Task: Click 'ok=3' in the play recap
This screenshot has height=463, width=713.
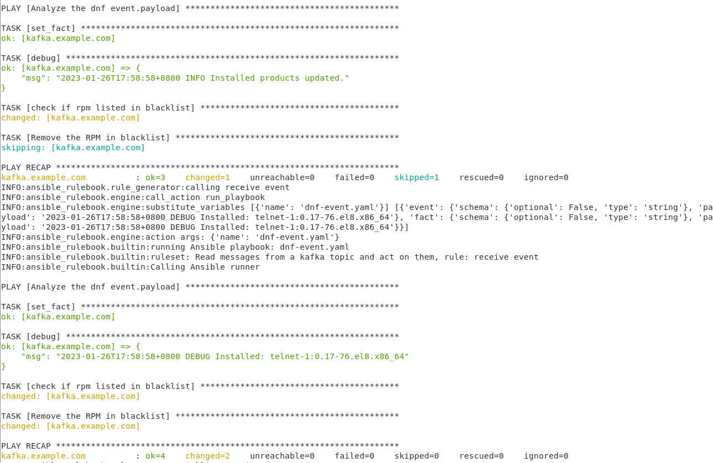Action: [155, 177]
